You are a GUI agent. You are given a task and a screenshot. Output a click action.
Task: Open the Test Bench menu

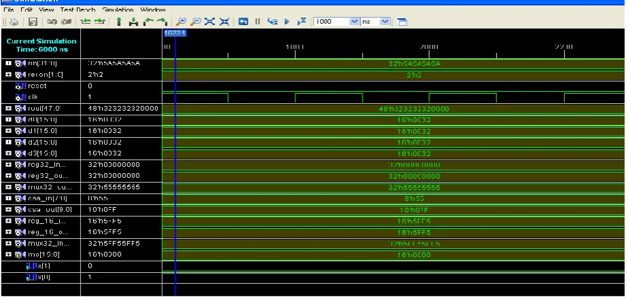click(78, 10)
